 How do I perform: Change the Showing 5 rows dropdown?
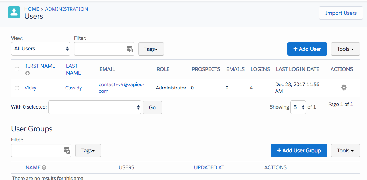[x=298, y=107]
